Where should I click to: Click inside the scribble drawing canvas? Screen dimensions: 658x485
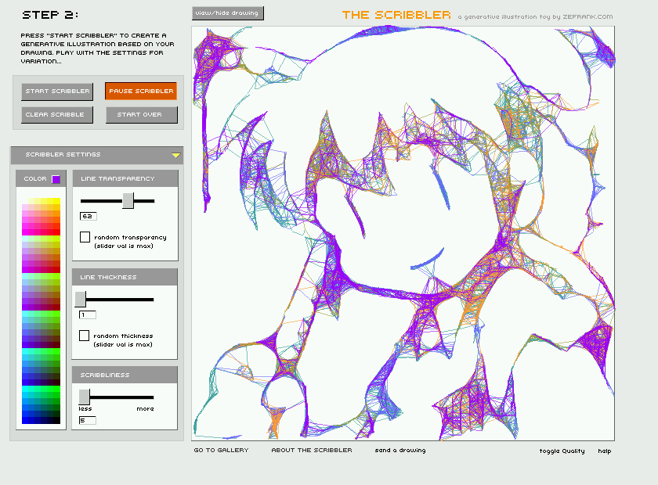pos(403,233)
